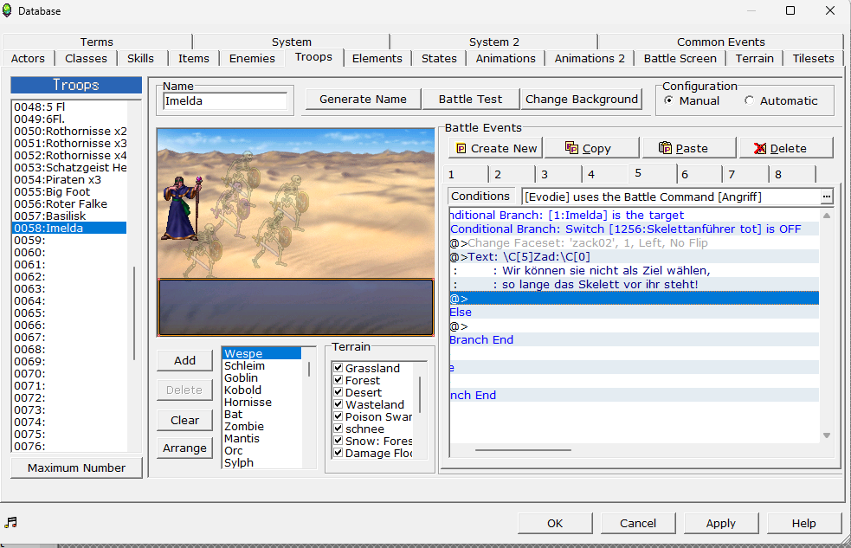
Task: Uncheck the Grassland terrain checkbox
Action: coord(338,368)
